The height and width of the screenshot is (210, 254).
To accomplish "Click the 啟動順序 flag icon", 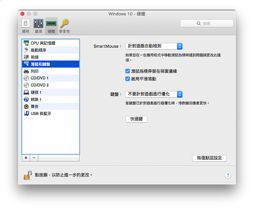I will tap(26, 50).
